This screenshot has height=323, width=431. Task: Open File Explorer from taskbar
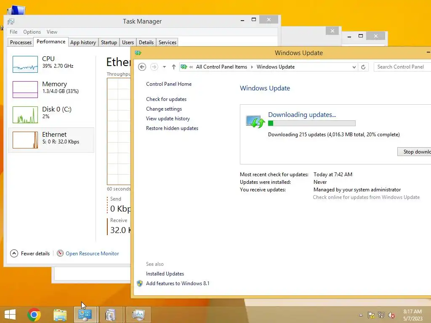pyautogui.click(x=60, y=315)
